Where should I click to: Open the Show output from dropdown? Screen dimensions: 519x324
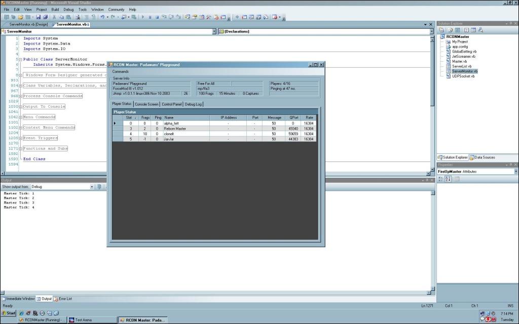click(x=92, y=187)
